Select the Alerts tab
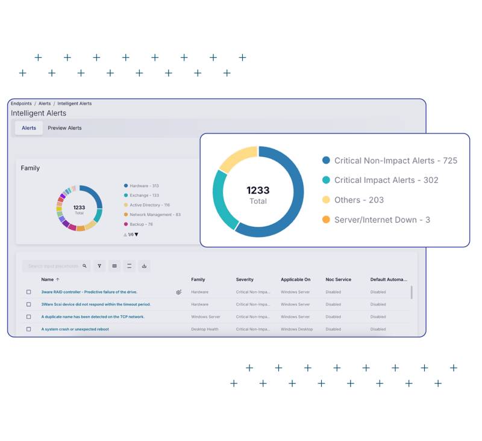Image resolution: width=482 pixels, height=441 pixels. click(28, 128)
